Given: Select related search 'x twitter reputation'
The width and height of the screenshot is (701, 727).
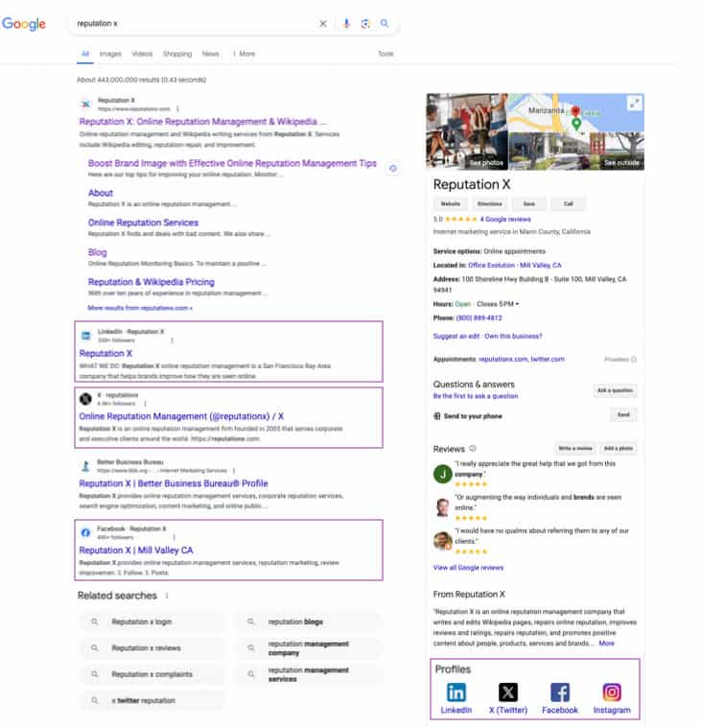Looking at the screenshot, I should (x=153, y=700).
